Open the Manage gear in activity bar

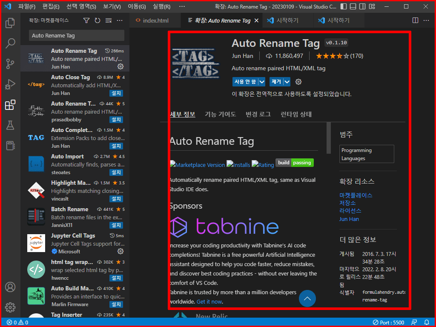(x=10, y=307)
